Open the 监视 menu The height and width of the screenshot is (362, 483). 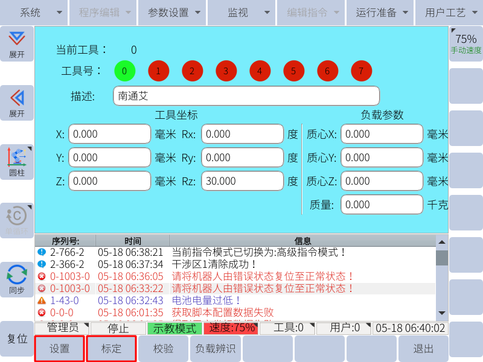coord(241,12)
